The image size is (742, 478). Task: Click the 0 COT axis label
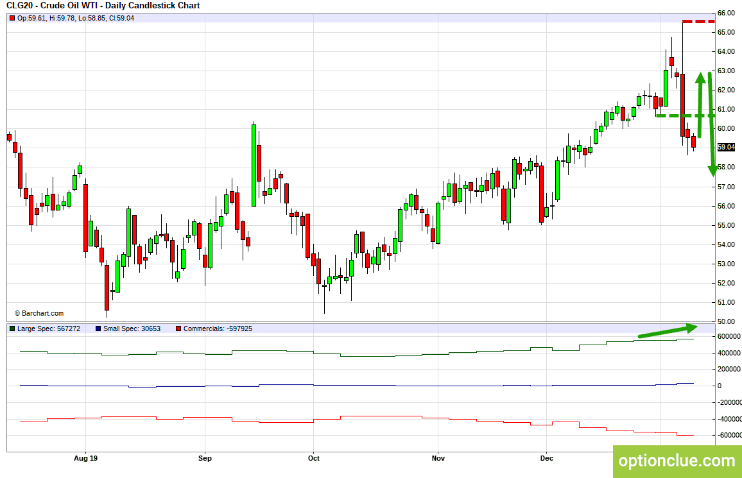pos(720,386)
